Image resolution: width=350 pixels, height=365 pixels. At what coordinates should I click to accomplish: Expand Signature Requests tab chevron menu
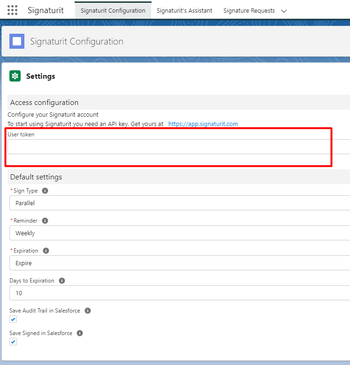pos(284,11)
